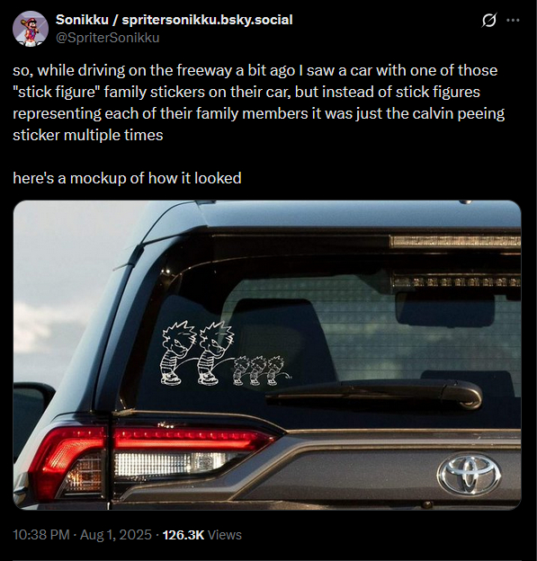Click the Sonikku profile avatar
The image size is (537, 561).
pos(31,29)
